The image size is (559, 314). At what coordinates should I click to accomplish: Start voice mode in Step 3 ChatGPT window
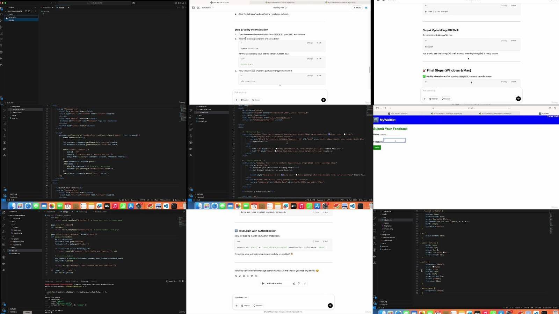pyautogui.click(x=324, y=100)
